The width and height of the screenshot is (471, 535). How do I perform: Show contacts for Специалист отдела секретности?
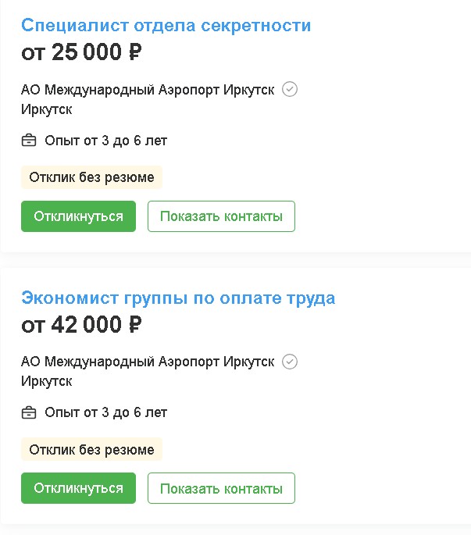[x=221, y=216]
